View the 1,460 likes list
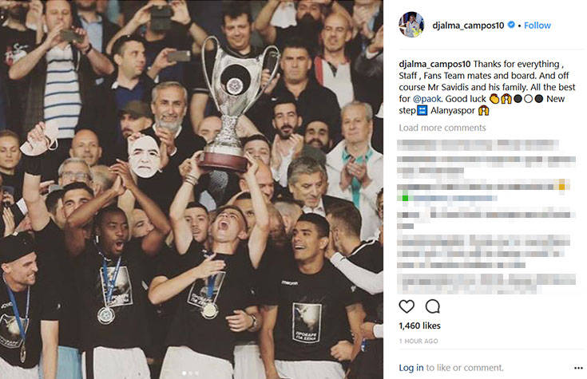This screenshot has height=379, width=587. [x=419, y=326]
